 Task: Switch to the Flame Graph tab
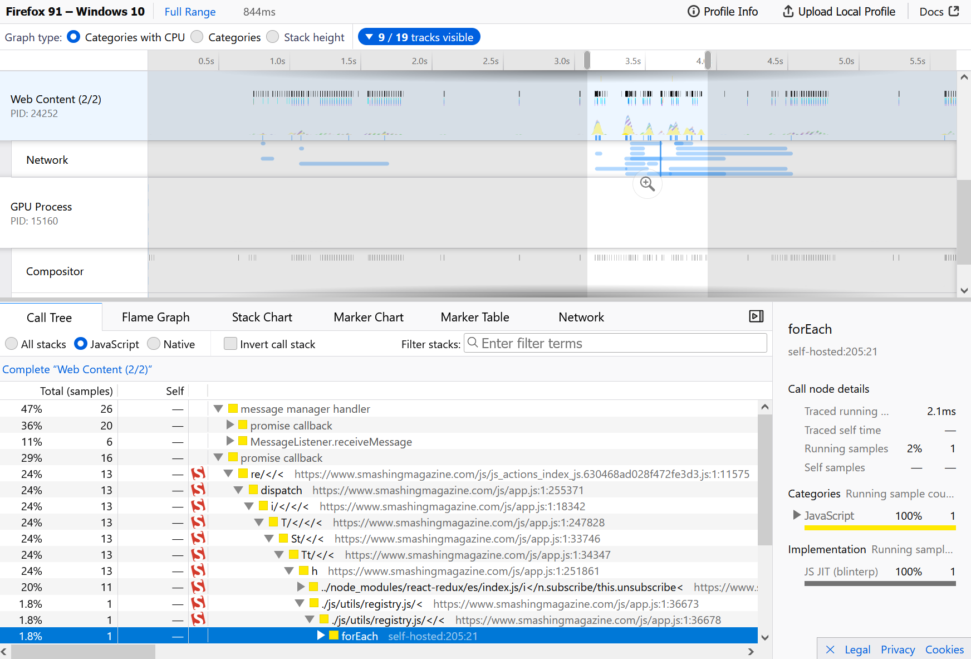(x=155, y=317)
